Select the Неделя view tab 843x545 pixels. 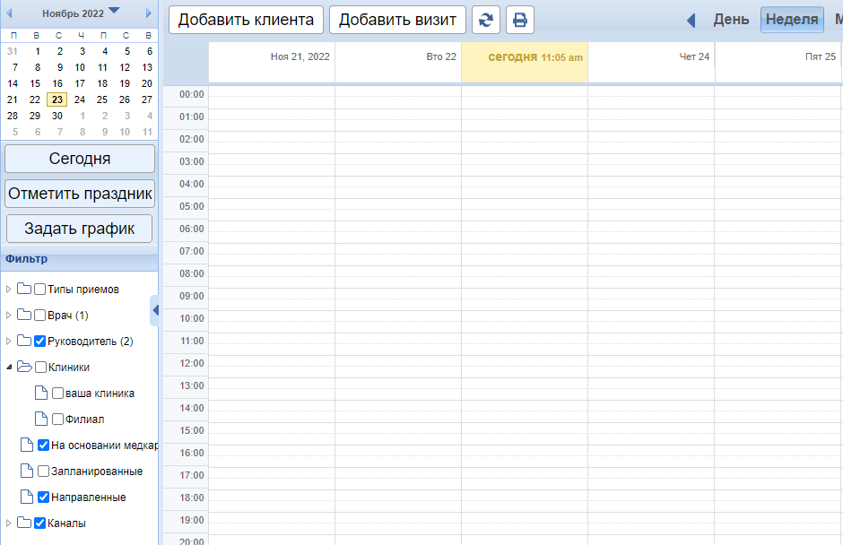click(x=791, y=20)
